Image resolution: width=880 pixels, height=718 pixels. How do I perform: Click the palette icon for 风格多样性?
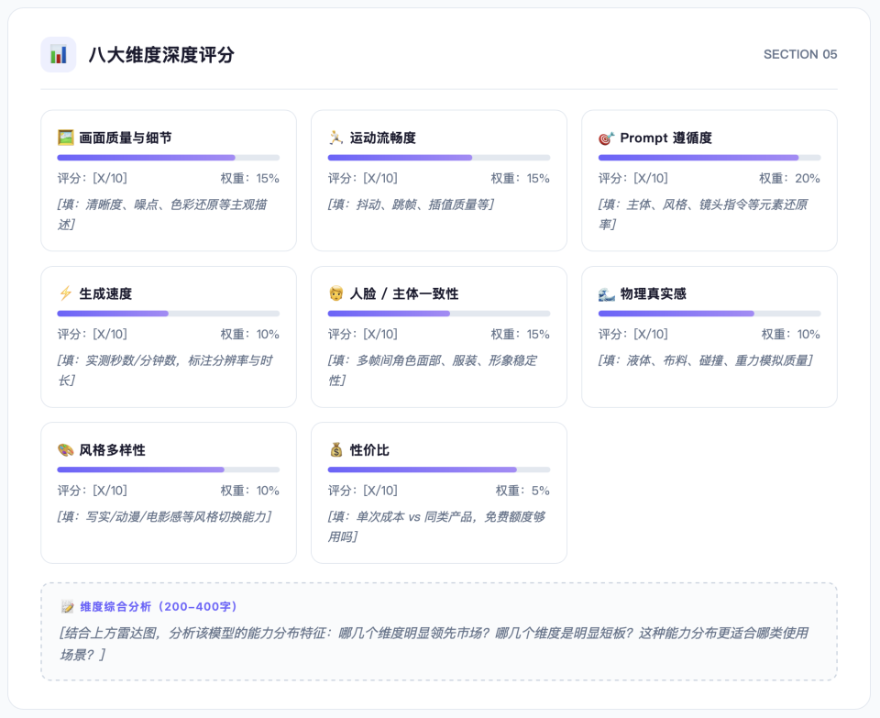click(x=66, y=449)
